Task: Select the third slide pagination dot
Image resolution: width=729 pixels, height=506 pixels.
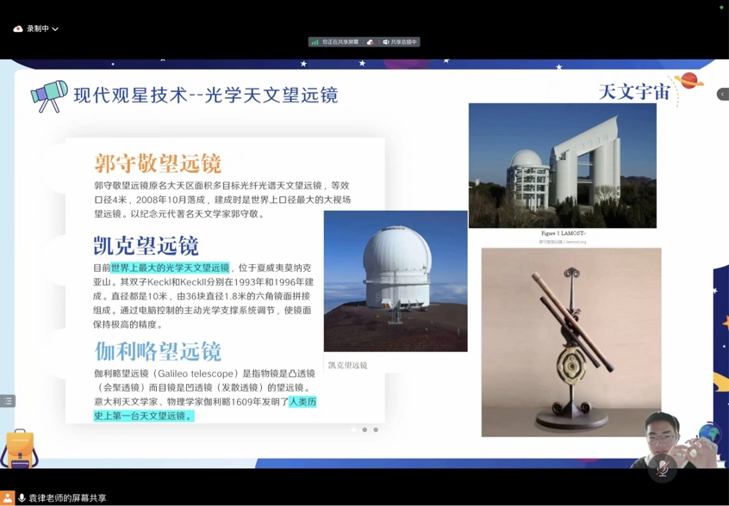Action: [376, 429]
